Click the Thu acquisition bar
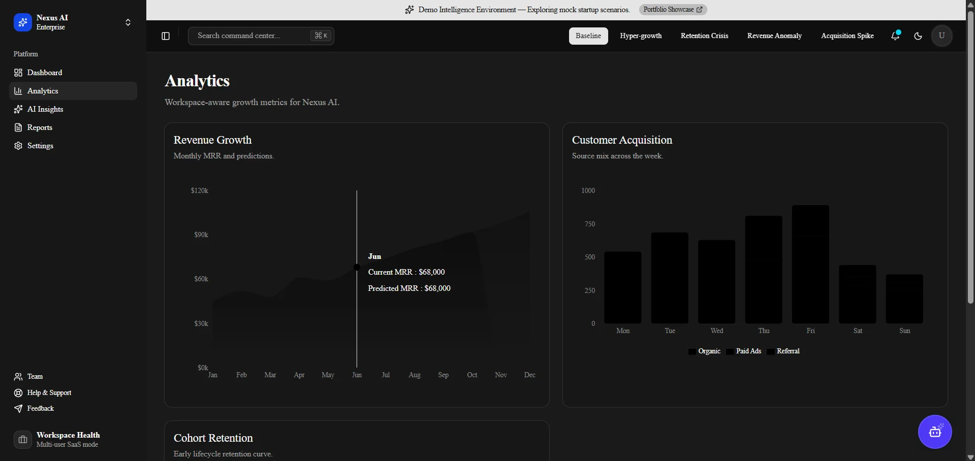975x461 pixels. click(764, 270)
